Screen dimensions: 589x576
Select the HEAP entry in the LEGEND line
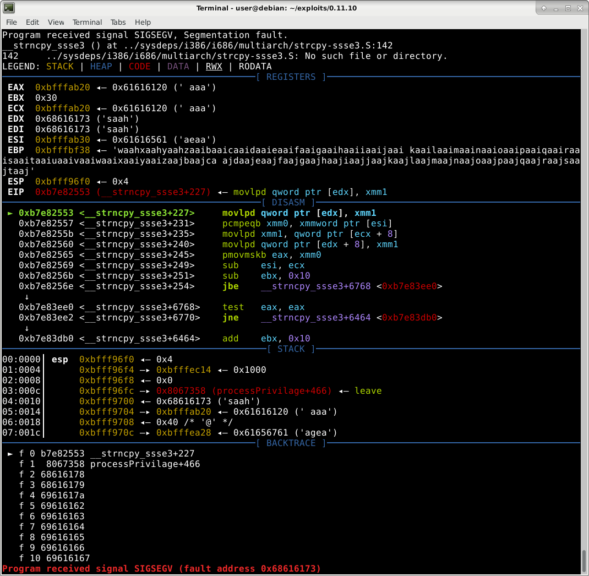click(x=101, y=66)
